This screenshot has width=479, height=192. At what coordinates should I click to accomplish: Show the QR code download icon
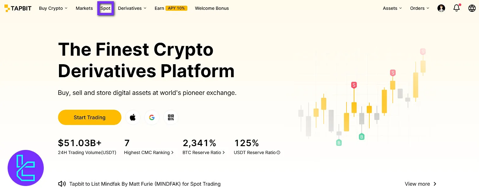[x=171, y=117]
